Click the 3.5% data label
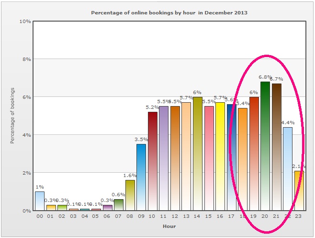 pos(141,139)
